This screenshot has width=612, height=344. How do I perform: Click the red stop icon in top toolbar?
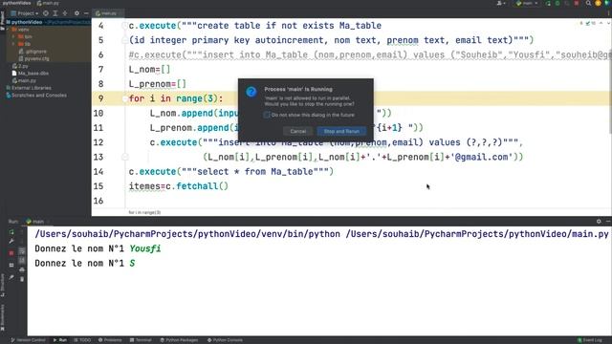[577, 3]
